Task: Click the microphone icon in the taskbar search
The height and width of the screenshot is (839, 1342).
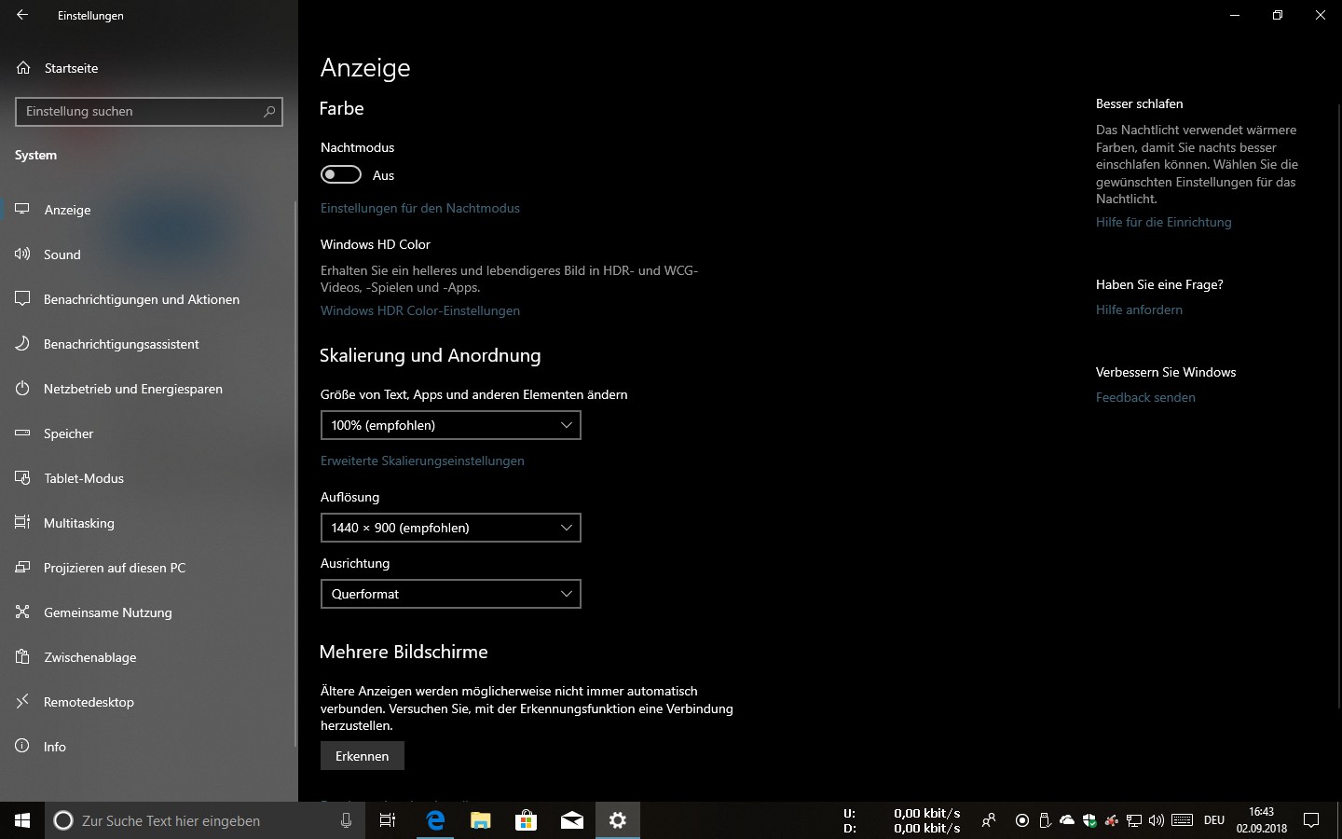Action: point(346,820)
